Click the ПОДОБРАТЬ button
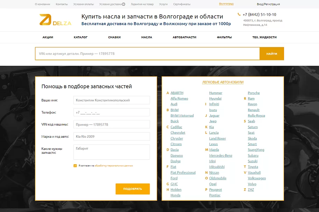This screenshot has width=319, height=212. [133, 189]
